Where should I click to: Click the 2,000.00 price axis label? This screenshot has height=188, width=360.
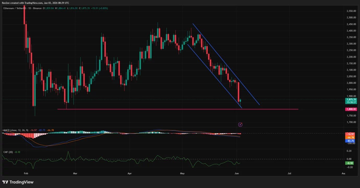click(x=351, y=83)
